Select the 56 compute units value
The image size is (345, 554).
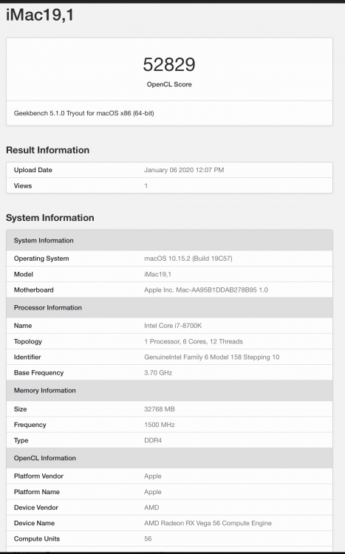click(148, 538)
